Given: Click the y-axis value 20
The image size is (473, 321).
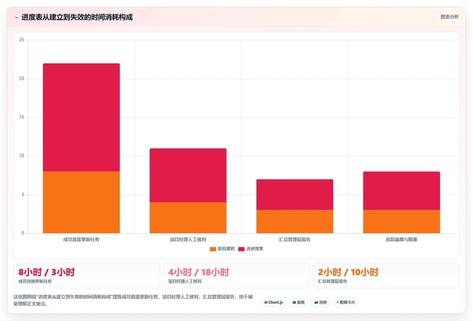Looking at the screenshot, I should click(x=22, y=79).
